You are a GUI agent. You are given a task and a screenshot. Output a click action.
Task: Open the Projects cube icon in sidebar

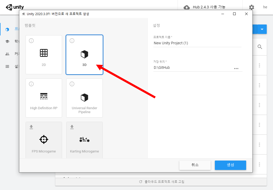click(x=7, y=29)
